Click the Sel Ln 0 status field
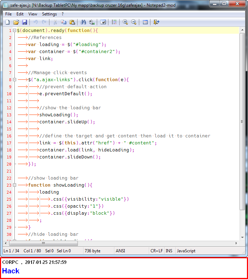248x279 pixels. tap(64, 251)
